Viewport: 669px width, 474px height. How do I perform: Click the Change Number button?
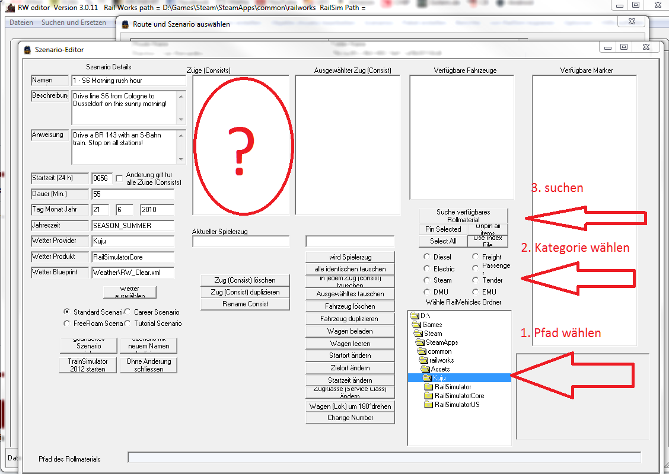pos(350,418)
